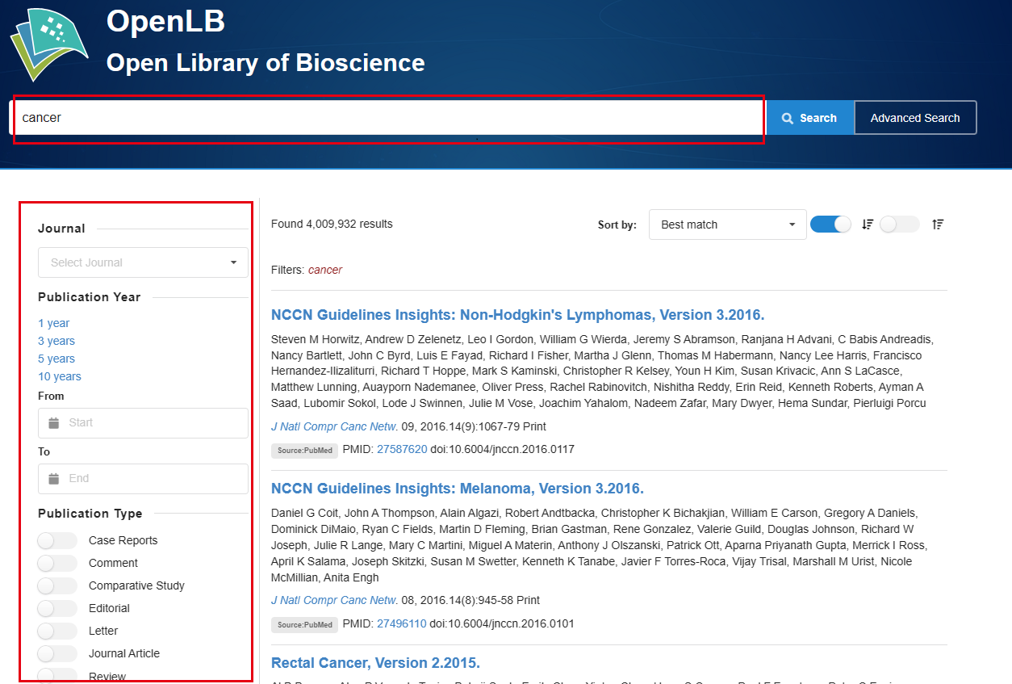Toggle the Comparative Study filter
This screenshot has height=684, width=1012.
(x=56, y=585)
